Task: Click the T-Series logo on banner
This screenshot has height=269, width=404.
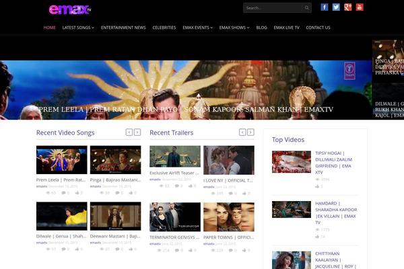Action: pyautogui.click(x=349, y=71)
